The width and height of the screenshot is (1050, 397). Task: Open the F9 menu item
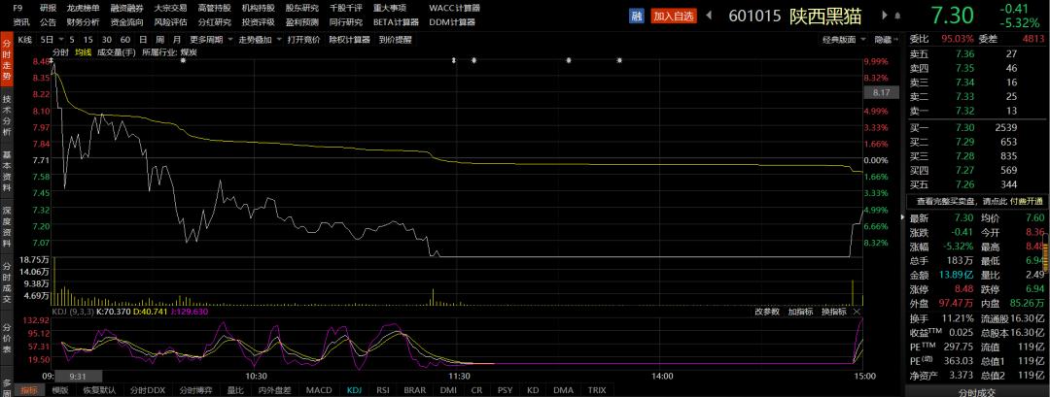click(18, 8)
